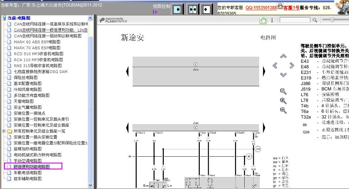
Task: Click the diagram zoom out magnifier
Action: coord(283,110)
